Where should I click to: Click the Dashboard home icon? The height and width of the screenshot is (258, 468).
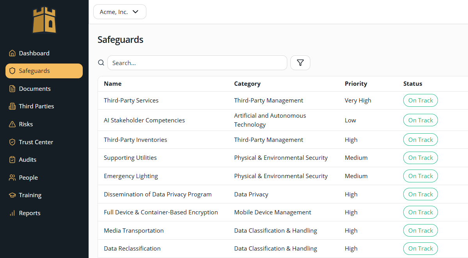[x=12, y=53]
